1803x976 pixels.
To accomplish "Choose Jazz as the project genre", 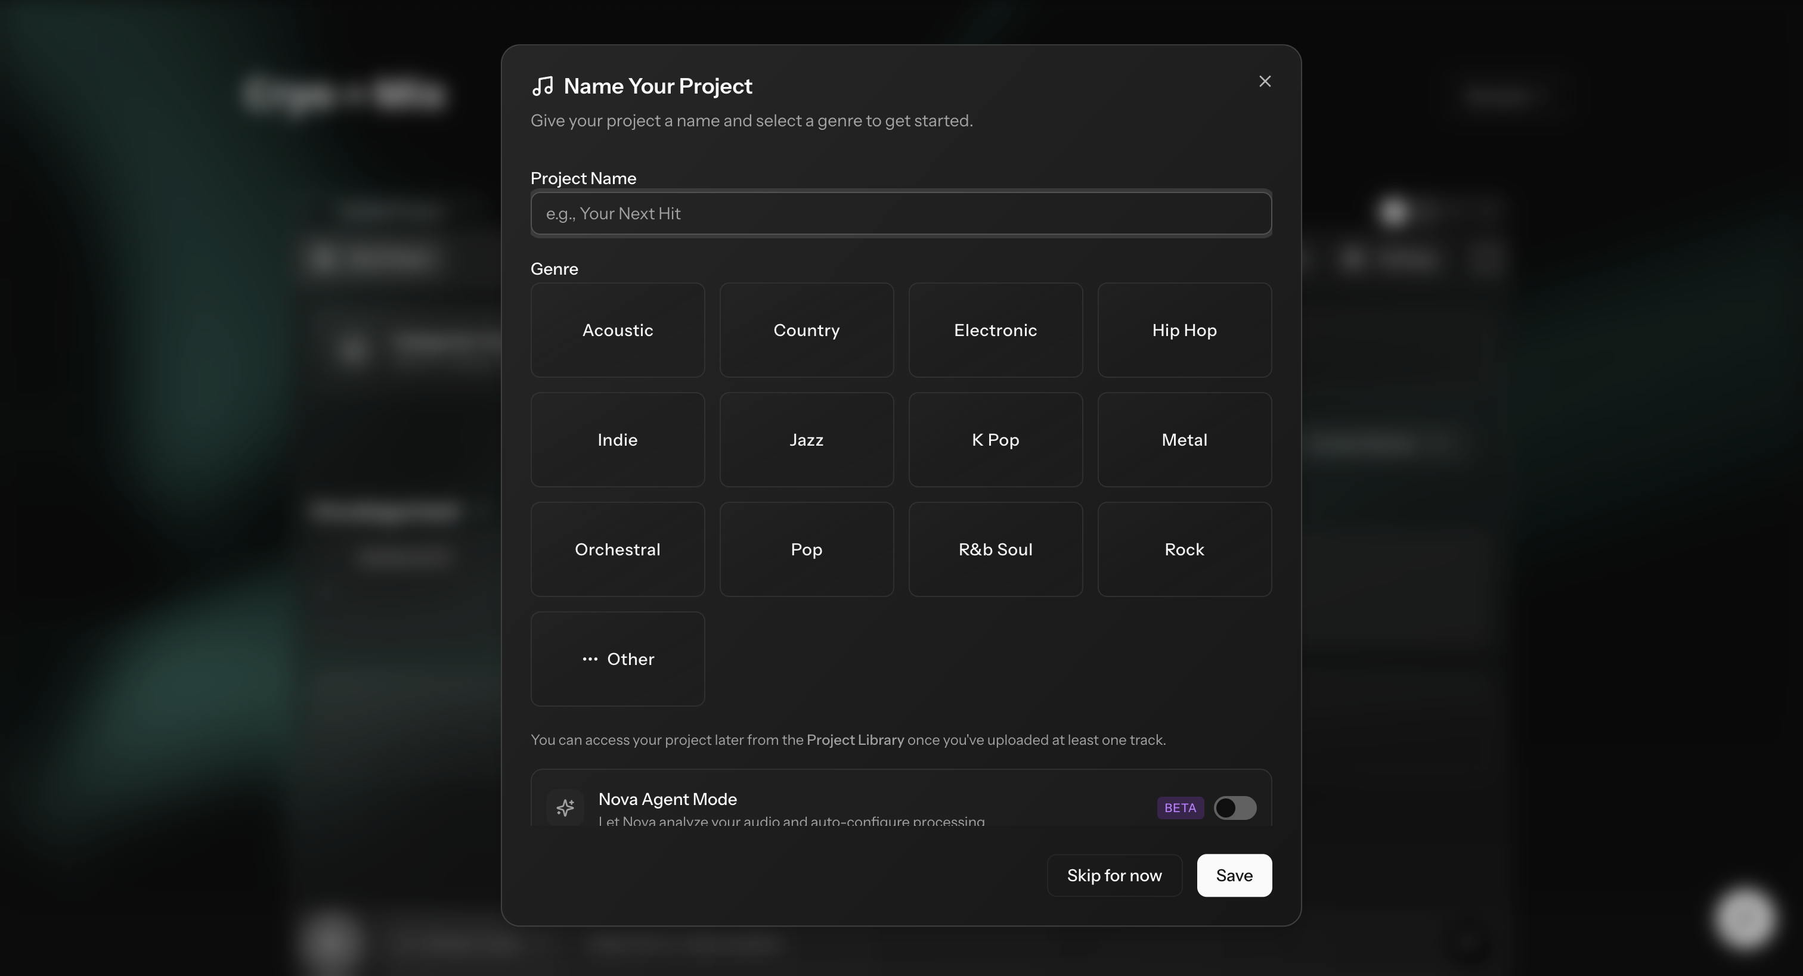I will [x=806, y=439].
